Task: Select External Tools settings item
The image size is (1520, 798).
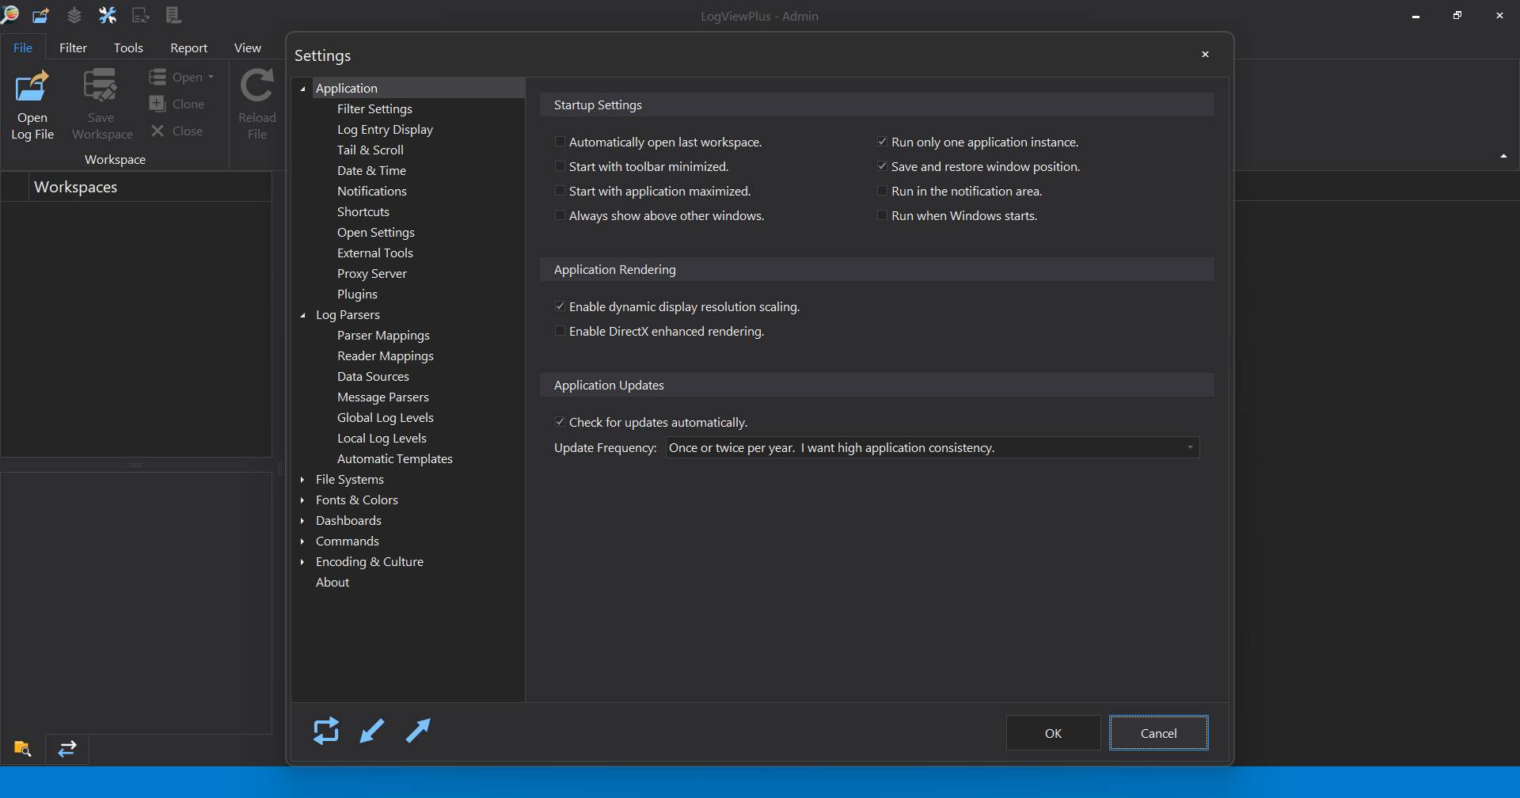Action: (374, 253)
